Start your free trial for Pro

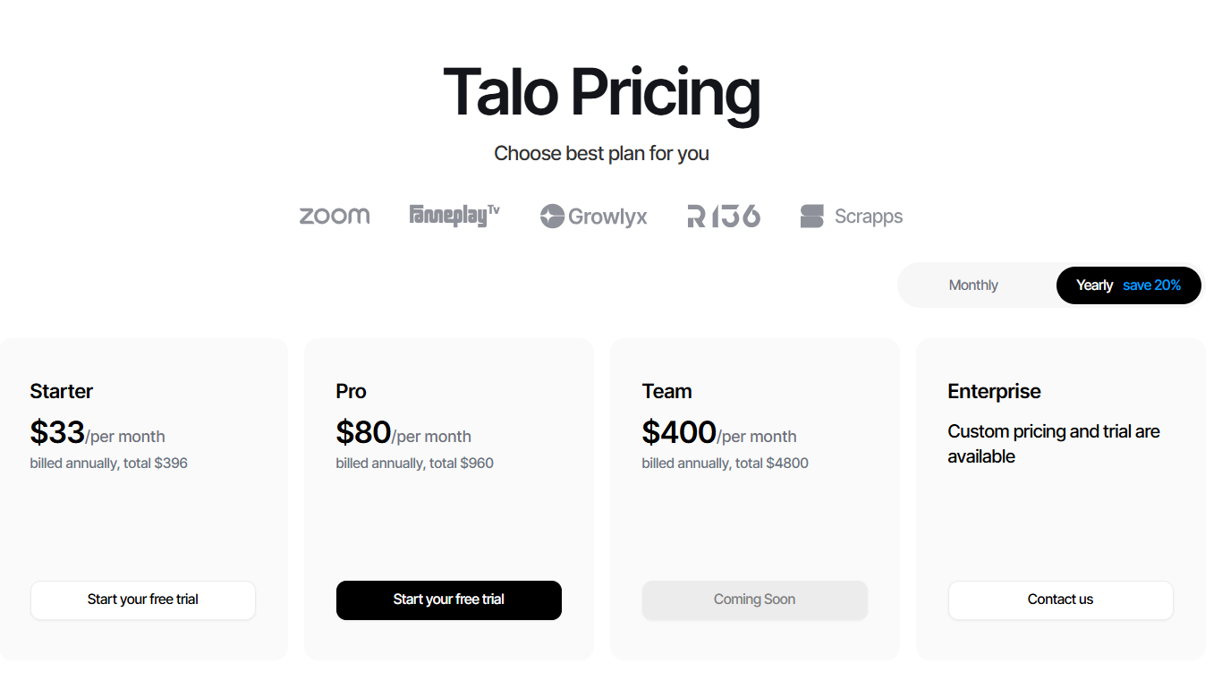449,600
